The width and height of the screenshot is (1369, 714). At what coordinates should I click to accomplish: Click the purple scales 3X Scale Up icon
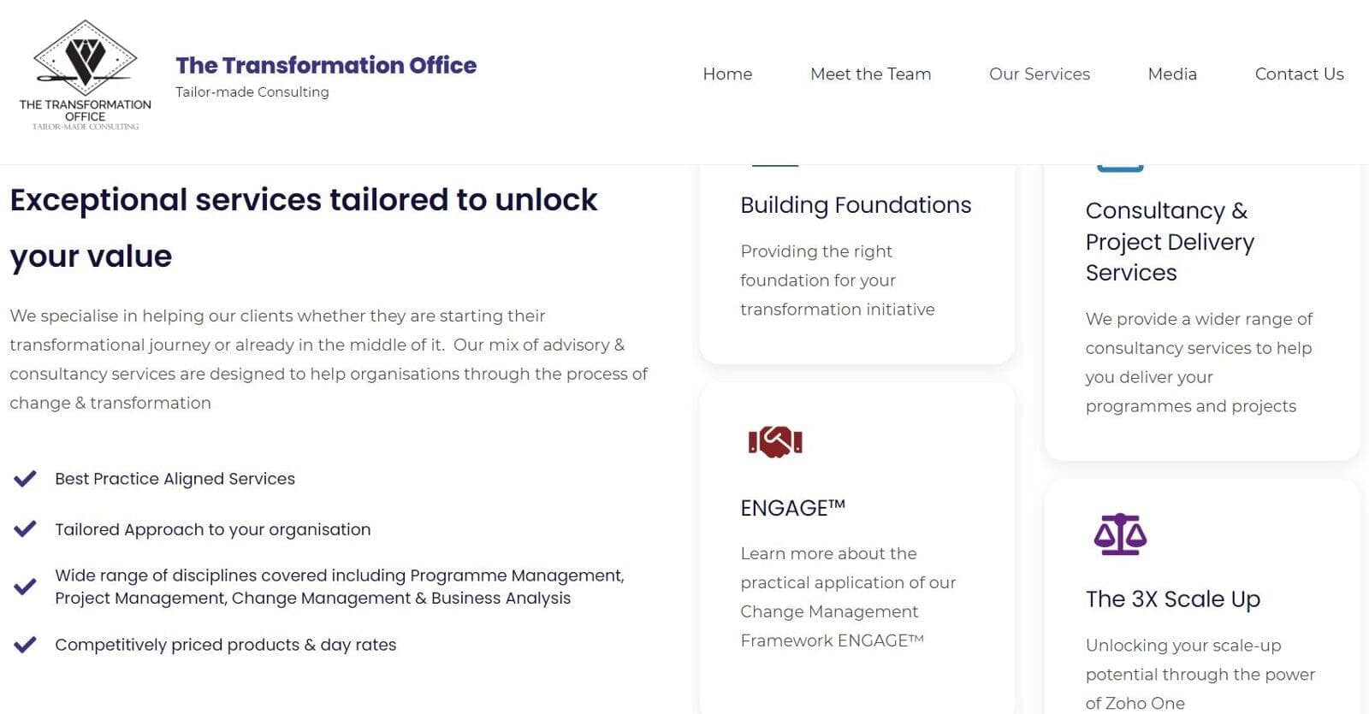pos(1120,534)
